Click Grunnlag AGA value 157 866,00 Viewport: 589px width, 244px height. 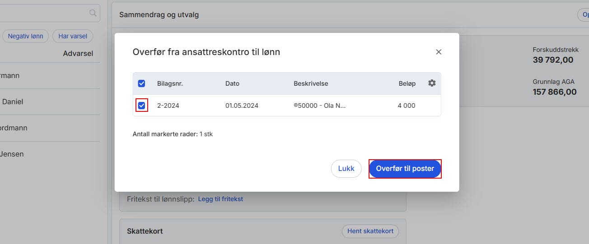[555, 92]
